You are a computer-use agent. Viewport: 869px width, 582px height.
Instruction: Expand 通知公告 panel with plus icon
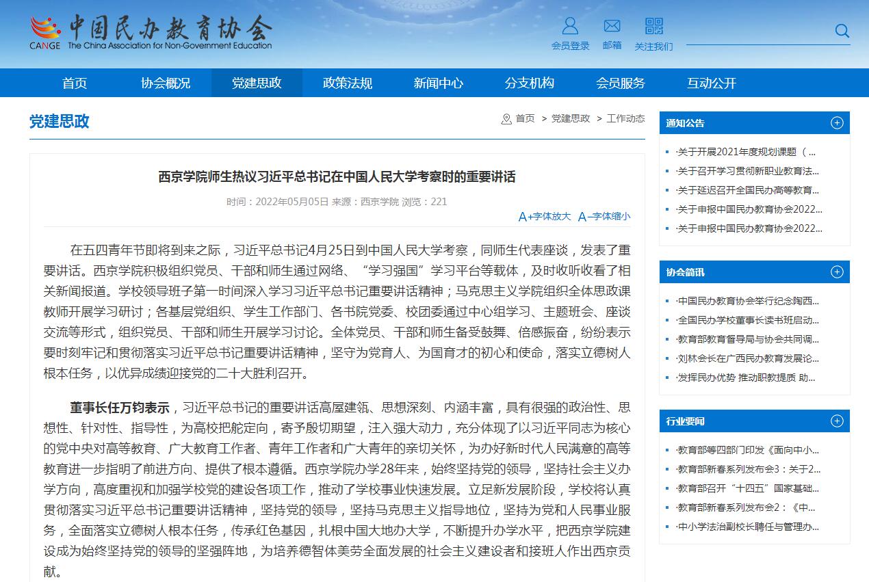(x=837, y=123)
